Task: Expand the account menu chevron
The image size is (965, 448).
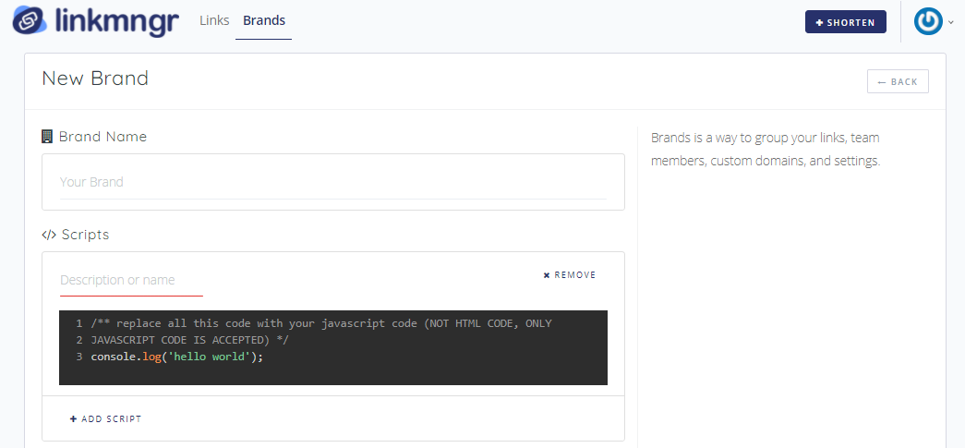Action: 951,22
